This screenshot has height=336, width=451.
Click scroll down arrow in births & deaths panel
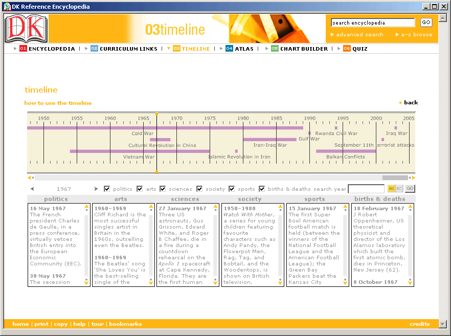411,283
